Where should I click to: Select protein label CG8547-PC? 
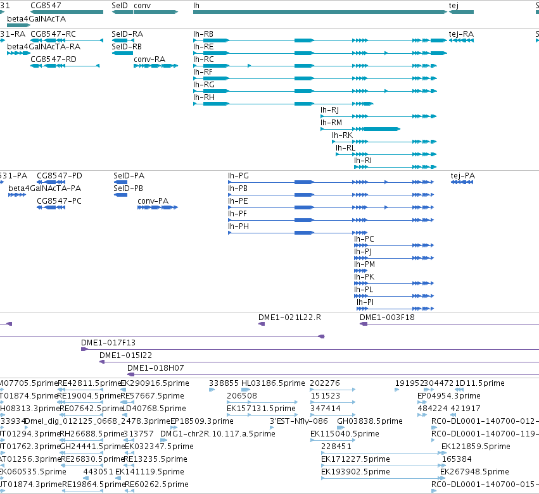59,201
